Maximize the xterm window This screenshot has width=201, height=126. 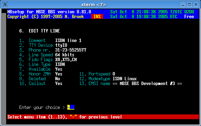point(189,5)
